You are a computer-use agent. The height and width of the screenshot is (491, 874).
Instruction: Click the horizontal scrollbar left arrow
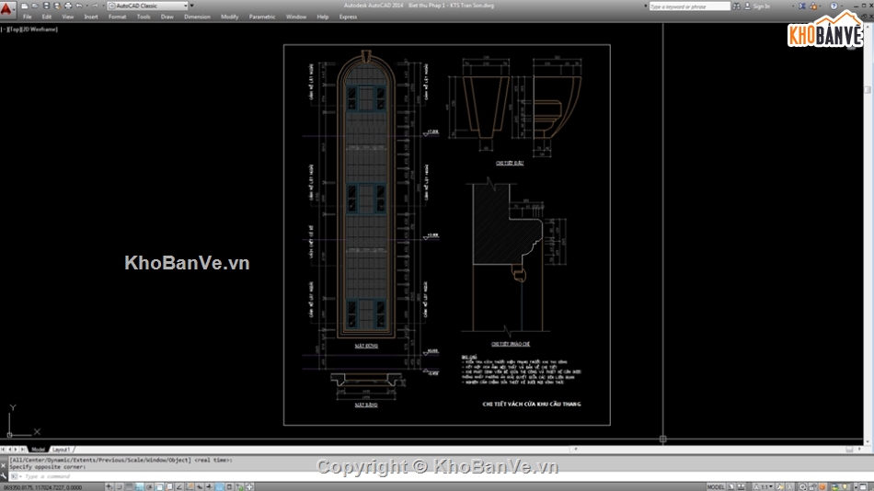coord(575,450)
